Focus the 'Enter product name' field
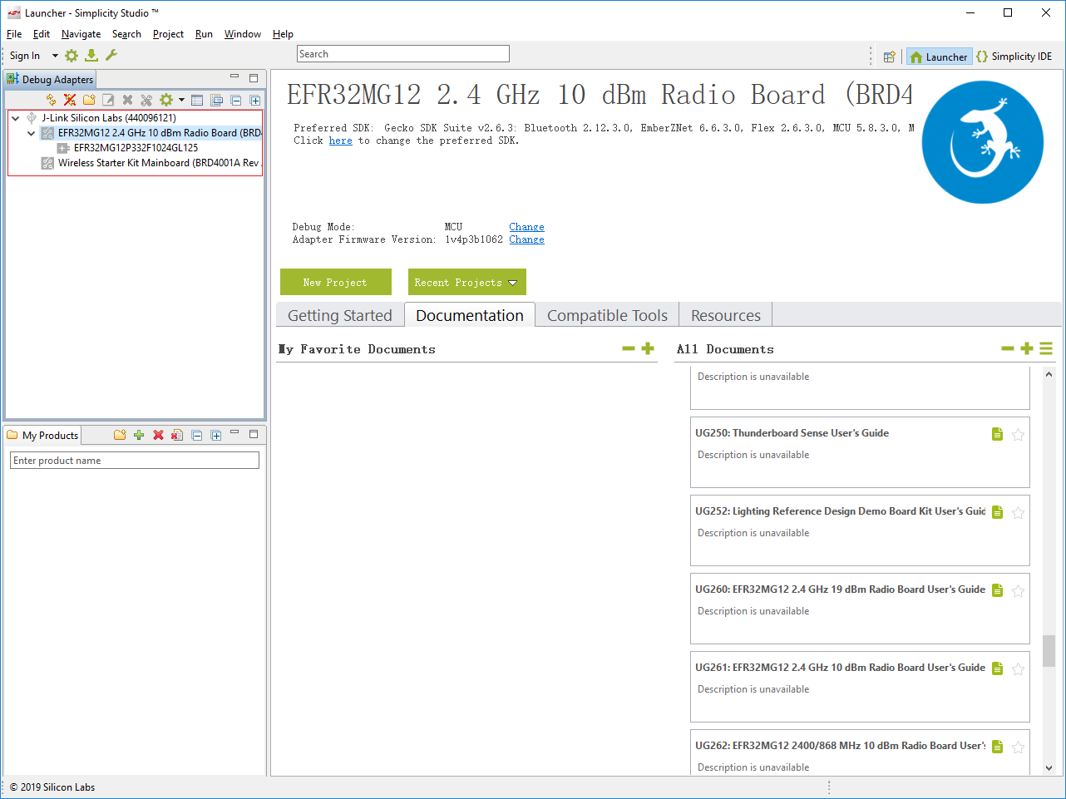The width and height of the screenshot is (1066, 799). coord(135,461)
